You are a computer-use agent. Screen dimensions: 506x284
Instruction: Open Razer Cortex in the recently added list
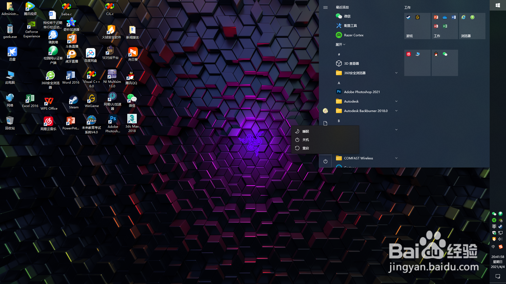click(353, 35)
